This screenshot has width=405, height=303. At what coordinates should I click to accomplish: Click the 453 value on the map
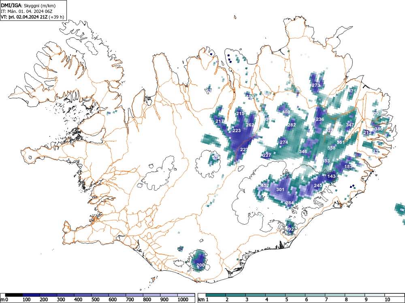tap(326, 161)
